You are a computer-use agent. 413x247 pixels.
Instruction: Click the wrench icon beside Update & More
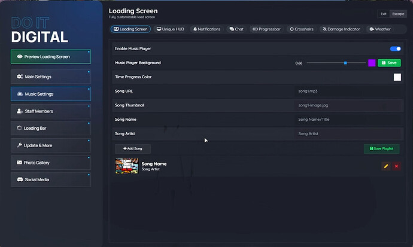19,145
